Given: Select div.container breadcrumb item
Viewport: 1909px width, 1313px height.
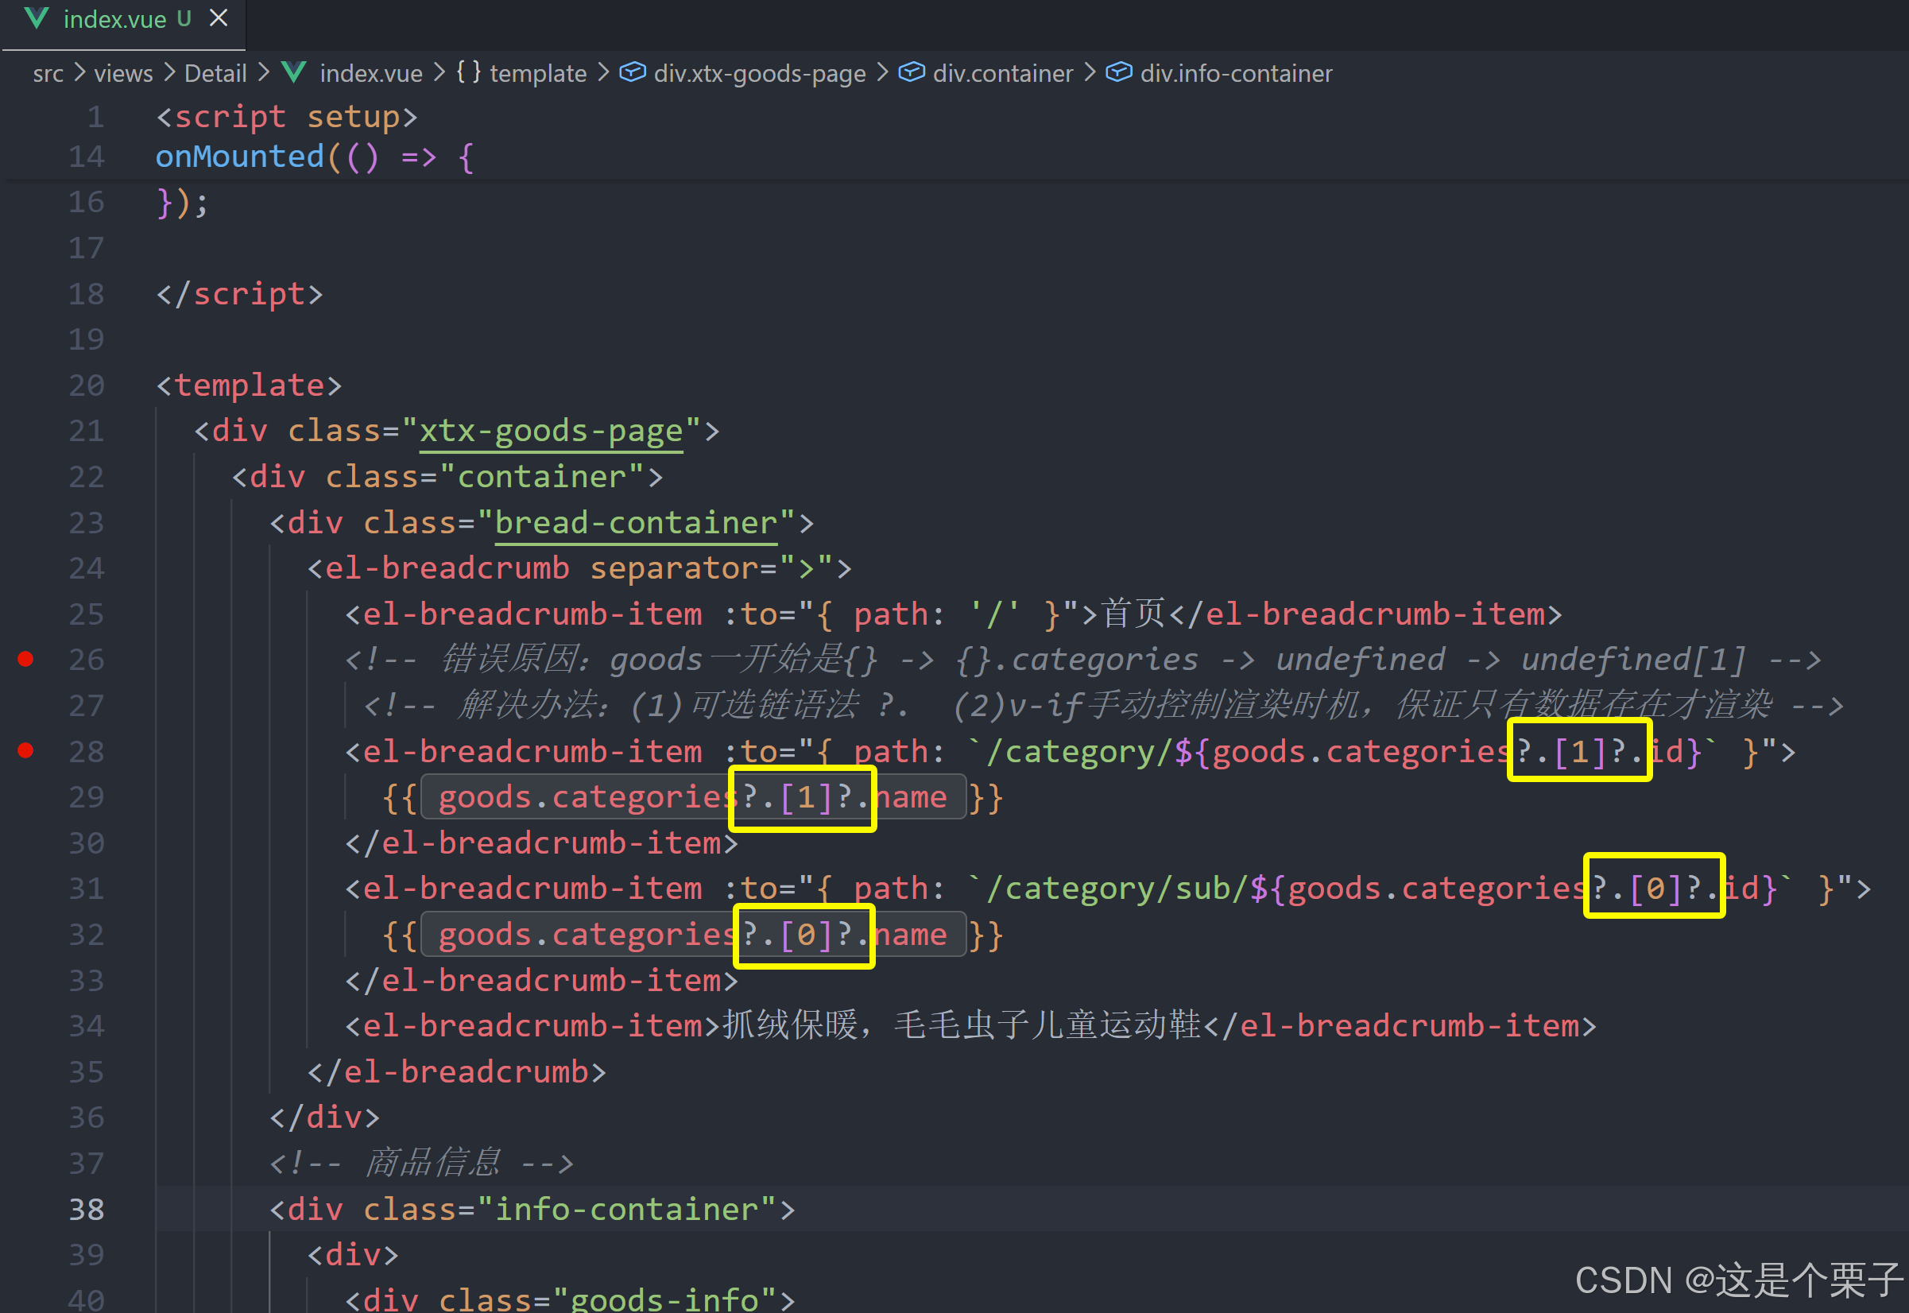Looking at the screenshot, I should [1002, 74].
